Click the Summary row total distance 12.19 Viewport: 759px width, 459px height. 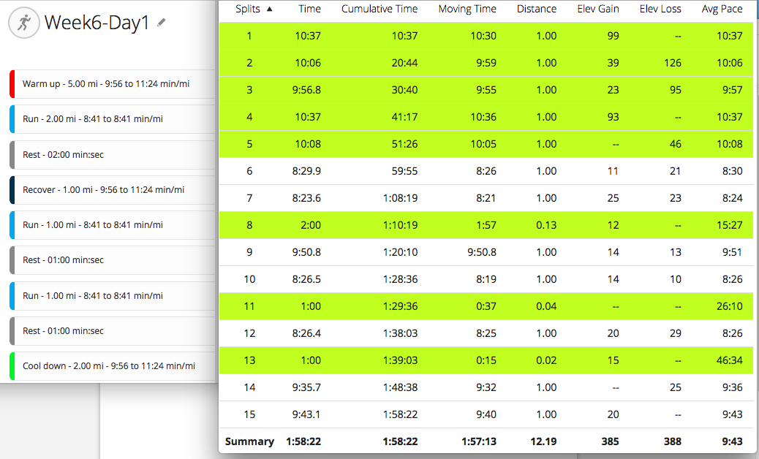(543, 441)
